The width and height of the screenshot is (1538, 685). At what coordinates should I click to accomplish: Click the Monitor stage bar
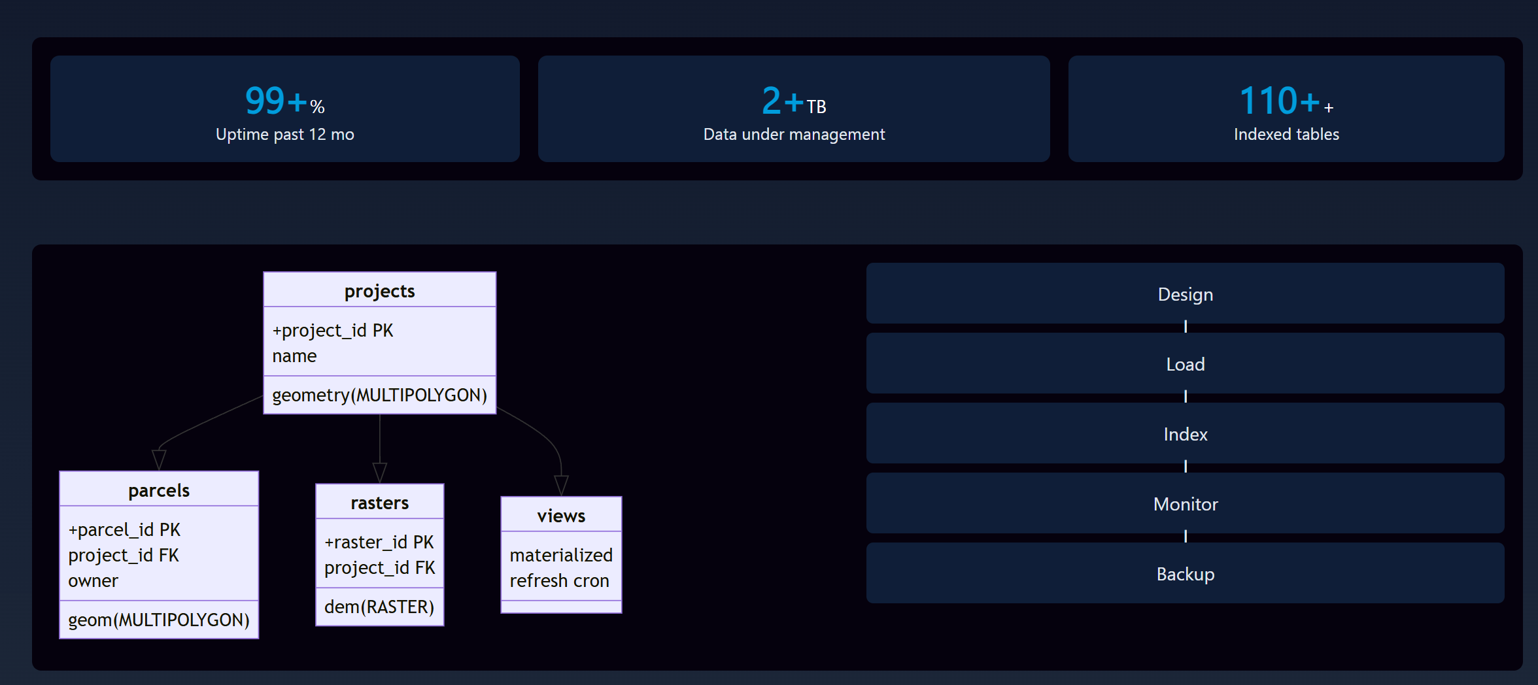(x=1185, y=504)
